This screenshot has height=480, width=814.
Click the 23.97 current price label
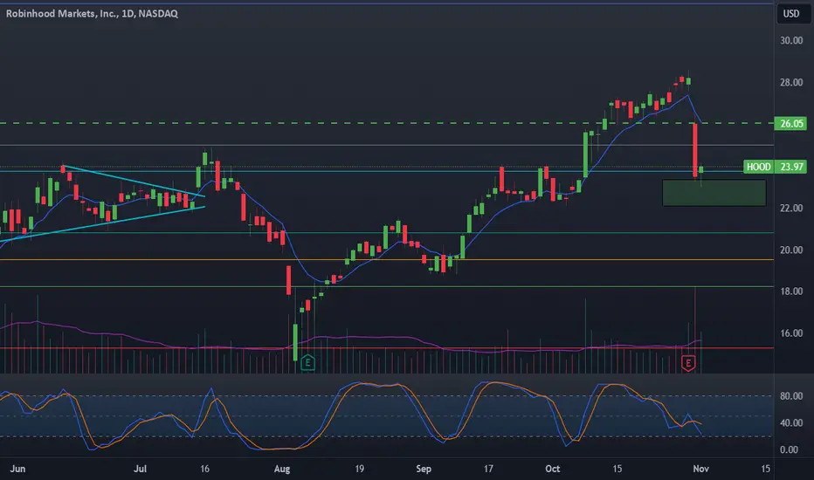point(790,167)
